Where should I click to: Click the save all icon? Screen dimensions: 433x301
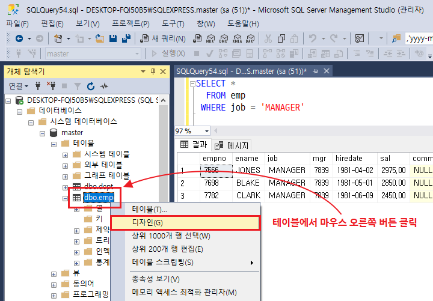coord(126,38)
